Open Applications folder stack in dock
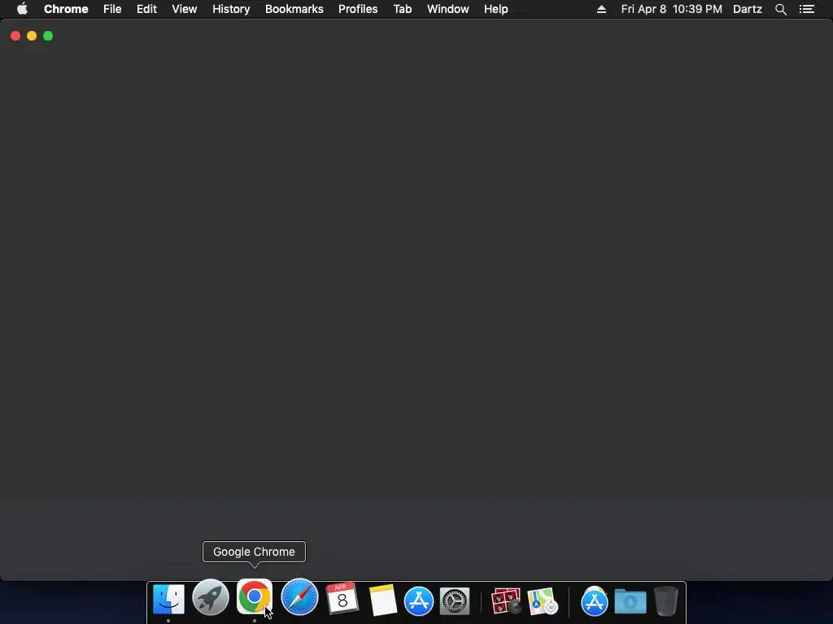This screenshot has height=624, width=833. pyautogui.click(x=595, y=601)
